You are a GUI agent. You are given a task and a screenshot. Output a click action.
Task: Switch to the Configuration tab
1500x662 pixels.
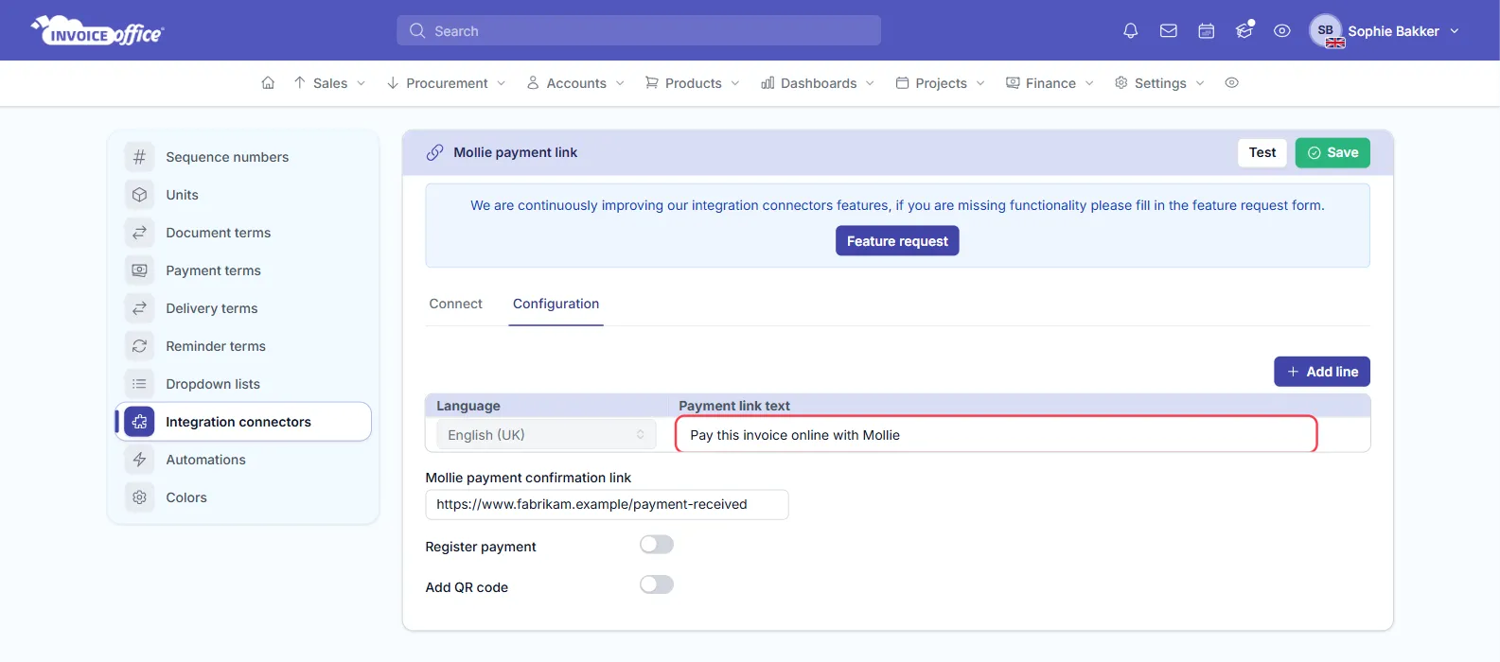[x=556, y=304]
